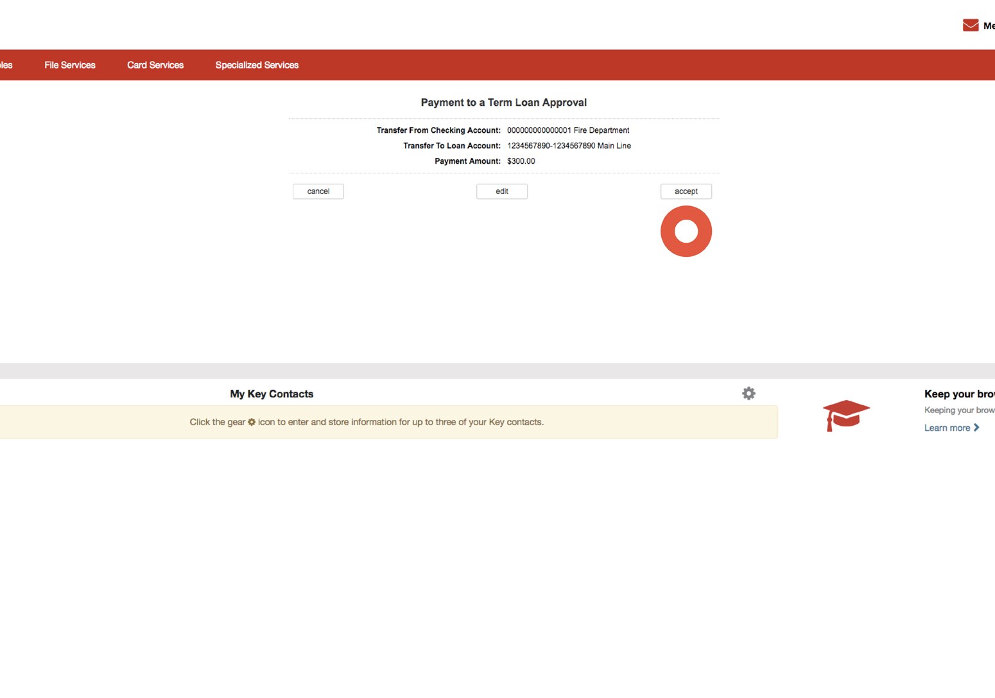The height and width of the screenshot is (698, 995).
Task: Cancel the term loan payment
Action: (x=318, y=191)
